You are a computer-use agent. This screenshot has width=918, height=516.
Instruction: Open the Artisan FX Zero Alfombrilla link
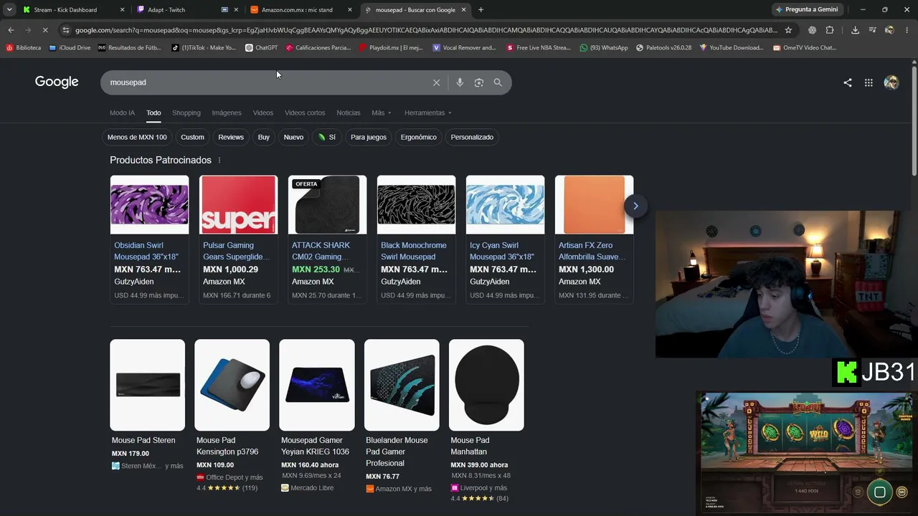[x=592, y=251]
